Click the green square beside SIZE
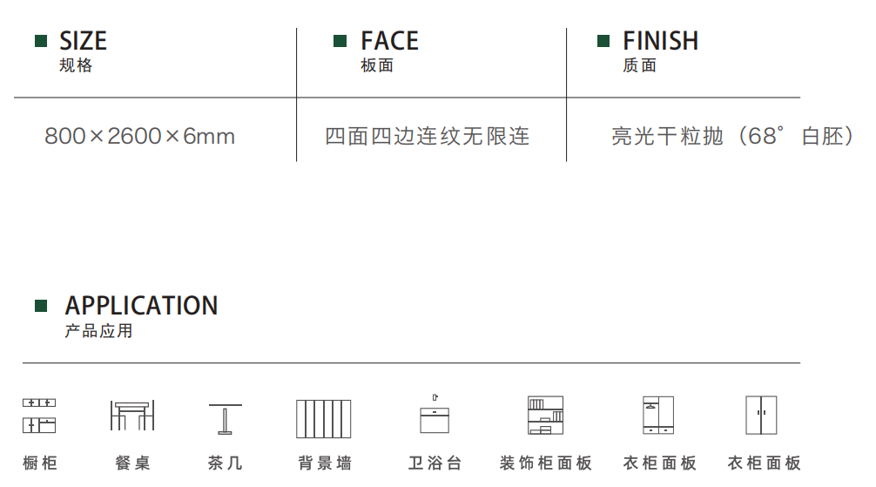The image size is (876, 487). [x=41, y=41]
